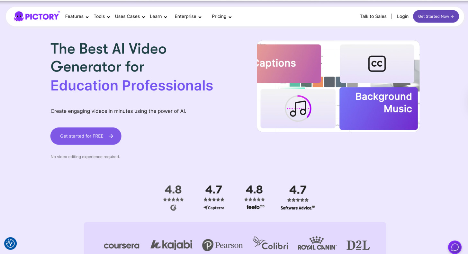
Task: Click the Coursera logo
Action: pyautogui.click(x=122, y=246)
